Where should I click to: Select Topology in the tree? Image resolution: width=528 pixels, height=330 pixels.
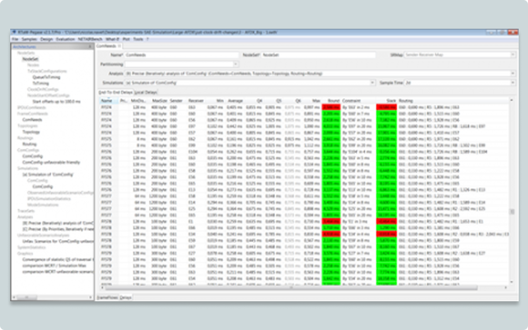pyautogui.click(x=31, y=132)
